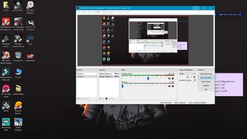Enable Studio Mode button

click(206, 81)
